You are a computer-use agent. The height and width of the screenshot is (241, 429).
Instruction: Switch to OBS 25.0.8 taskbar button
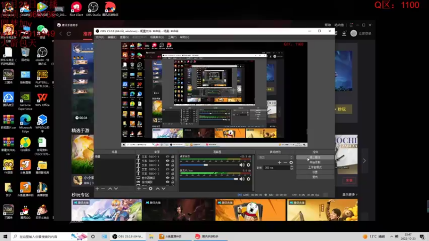pos(128,236)
